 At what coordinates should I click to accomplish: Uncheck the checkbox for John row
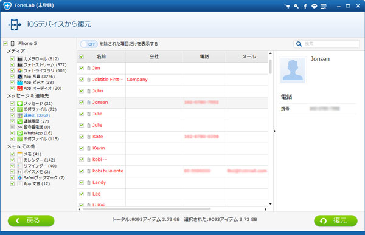click(x=82, y=91)
